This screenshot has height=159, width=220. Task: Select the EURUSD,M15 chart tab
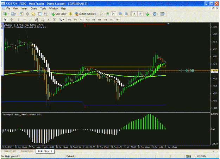click(x=45, y=151)
